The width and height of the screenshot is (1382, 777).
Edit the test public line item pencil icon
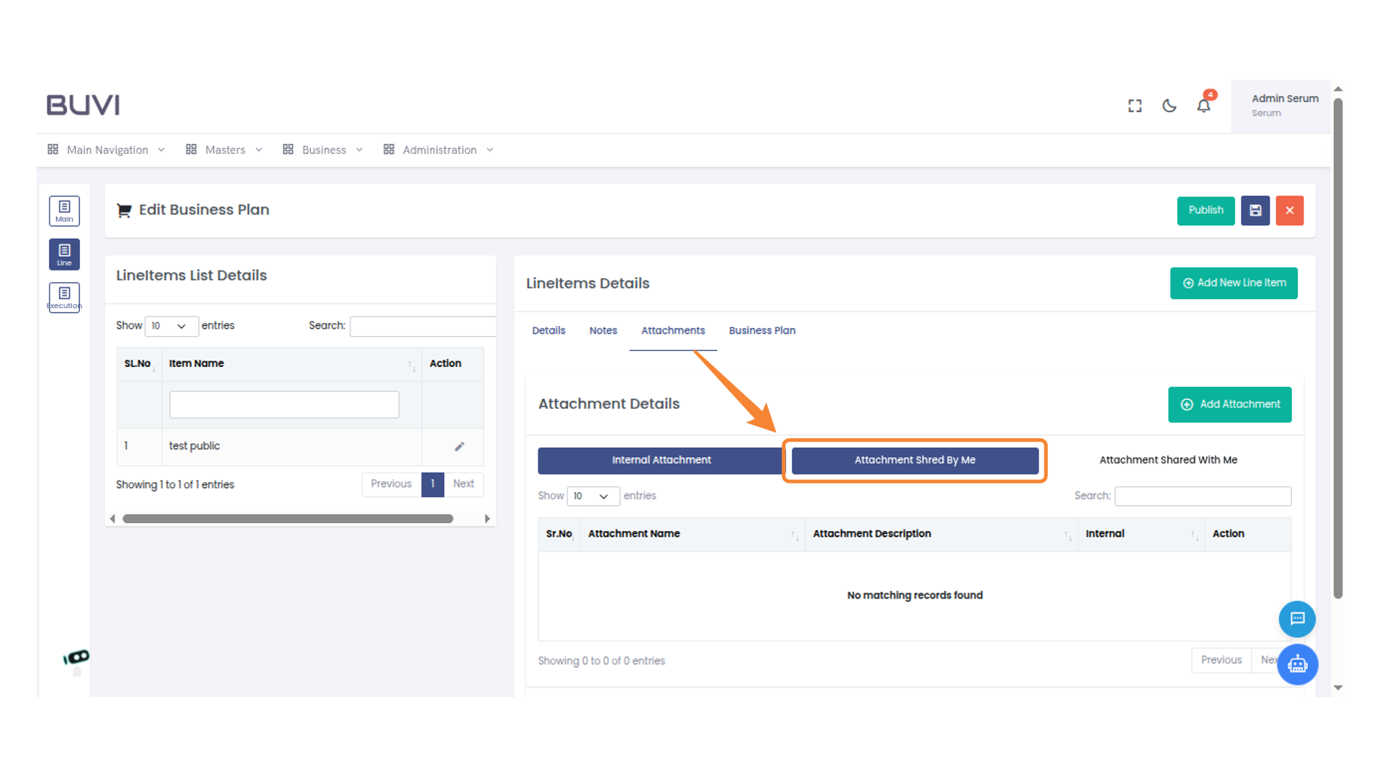point(460,446)
